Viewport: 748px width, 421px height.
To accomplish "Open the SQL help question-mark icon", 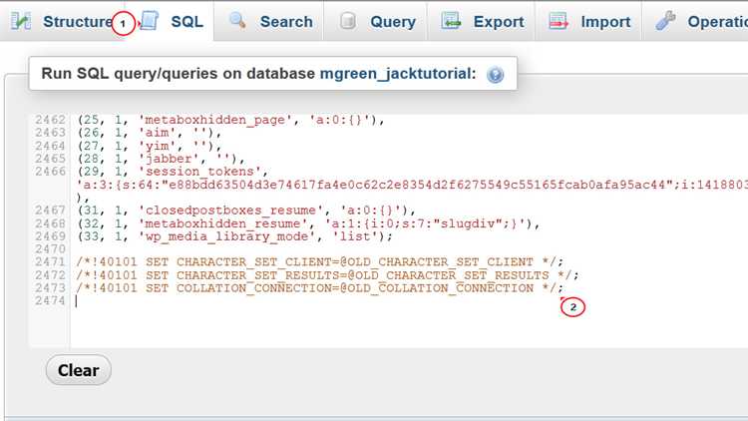I will click(495, 75).
